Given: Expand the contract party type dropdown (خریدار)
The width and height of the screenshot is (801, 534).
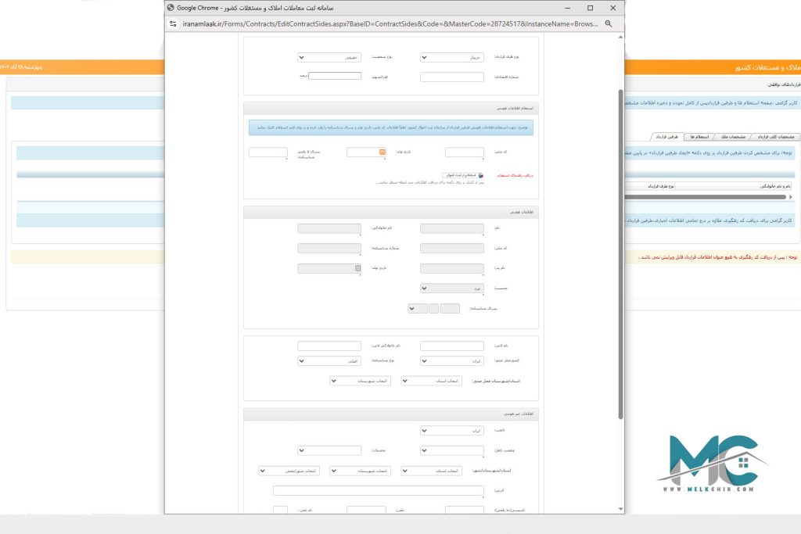Looking at the screenshot, I should pos(452,57).
